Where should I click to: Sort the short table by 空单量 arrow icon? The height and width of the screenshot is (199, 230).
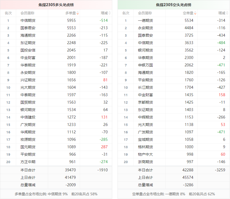point(195,13)
